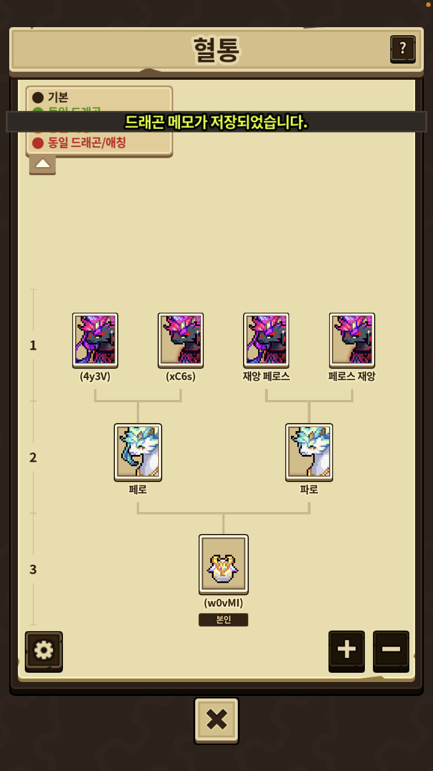This screenshot has height=771, width=433.
Task: Click generation 3 marker on the scale
Action: tap(33, 570)
